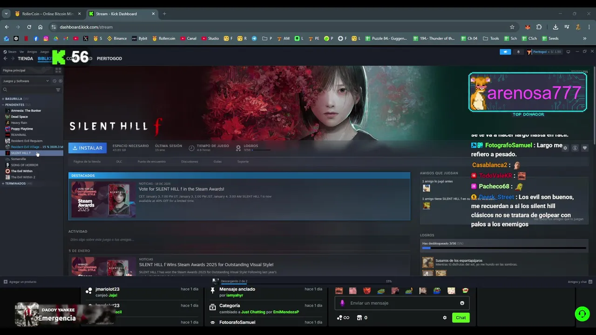Viewport: 596px width, 335px height.
Task: Open Steam library advanced filter icon
Action: [x=58, y=90]
